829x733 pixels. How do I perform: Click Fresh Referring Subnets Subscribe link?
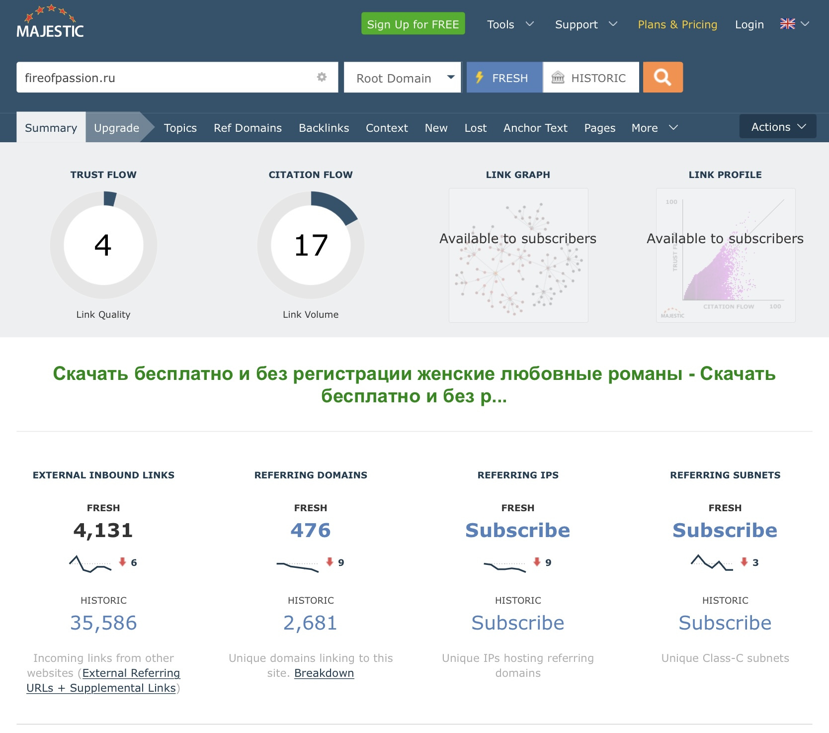click(725, 530)
